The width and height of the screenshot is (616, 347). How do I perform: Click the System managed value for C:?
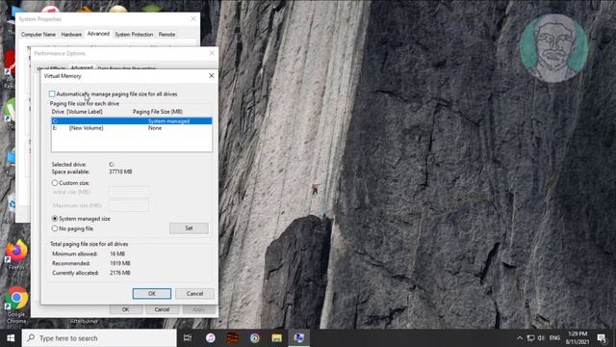coord(169,121)
